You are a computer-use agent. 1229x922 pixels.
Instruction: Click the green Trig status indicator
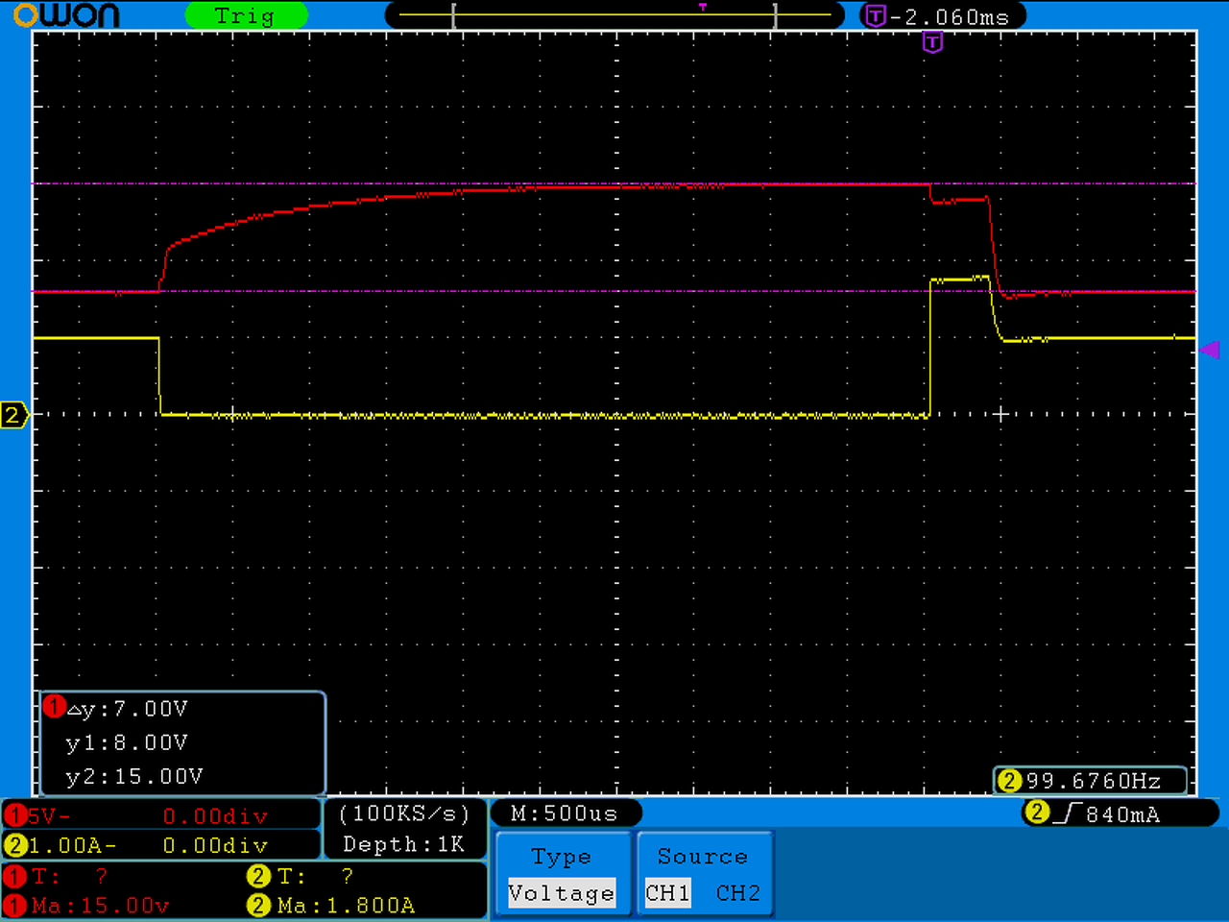click(245, 15)
